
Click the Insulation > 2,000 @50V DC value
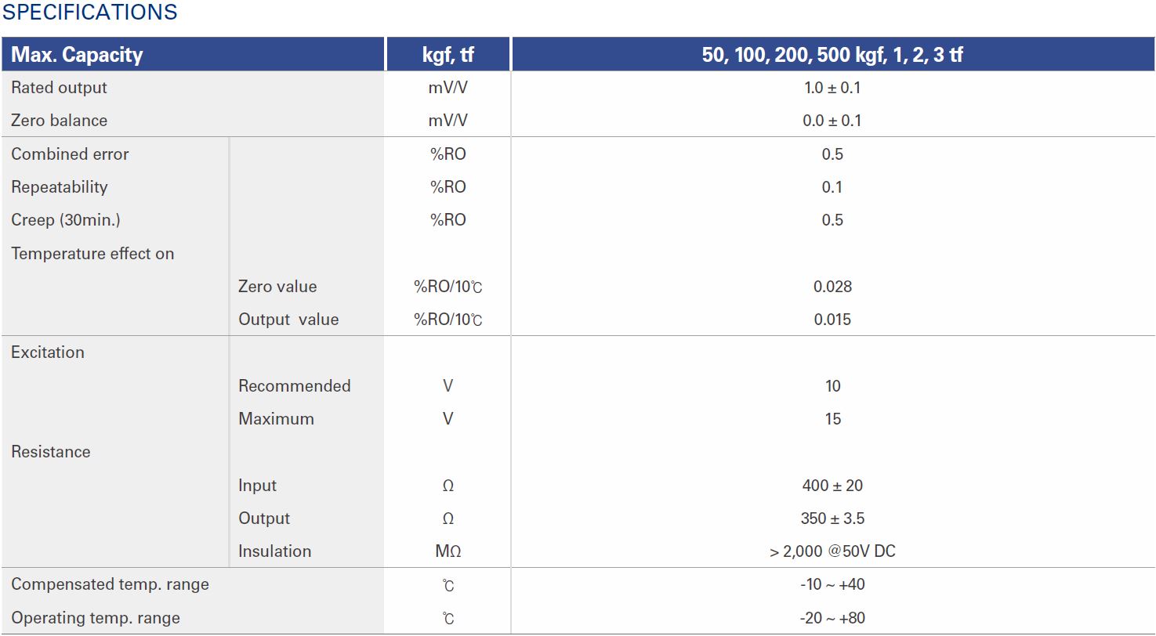(x=832, y=551)
